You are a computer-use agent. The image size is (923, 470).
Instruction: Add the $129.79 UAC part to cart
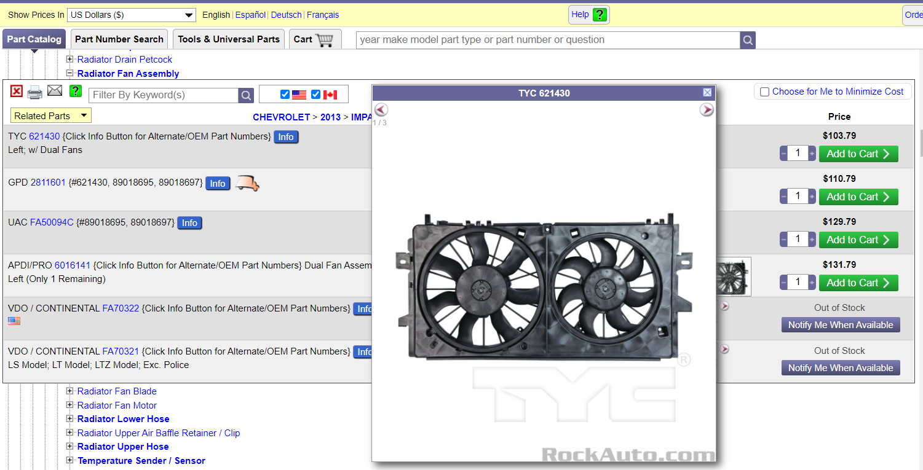858,240
